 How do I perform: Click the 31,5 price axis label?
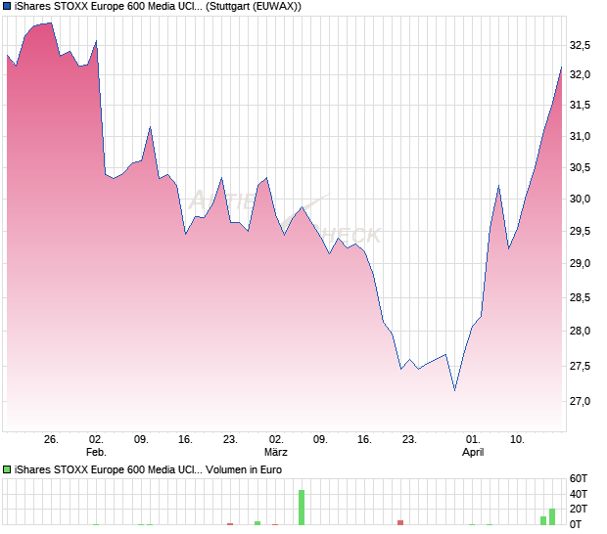tap(580, 105)
